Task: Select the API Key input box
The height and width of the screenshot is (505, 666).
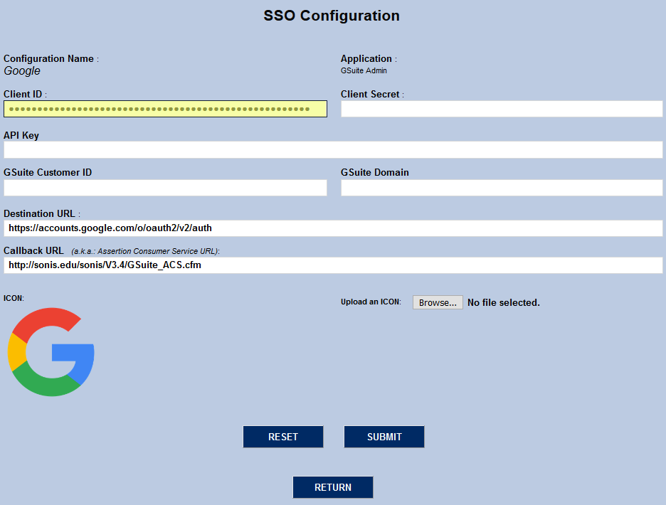Action: point(333,150)
